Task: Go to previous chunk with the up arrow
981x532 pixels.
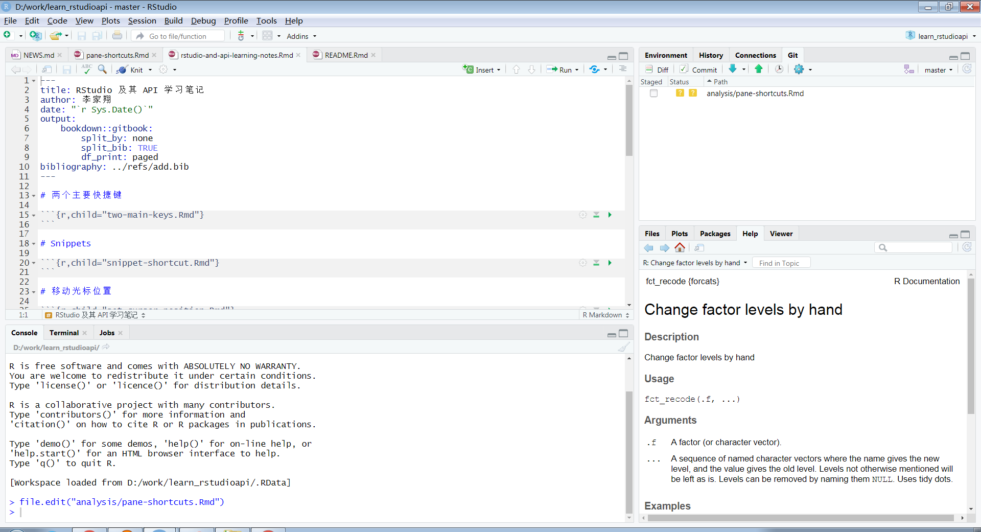Action: coord(516,70)
